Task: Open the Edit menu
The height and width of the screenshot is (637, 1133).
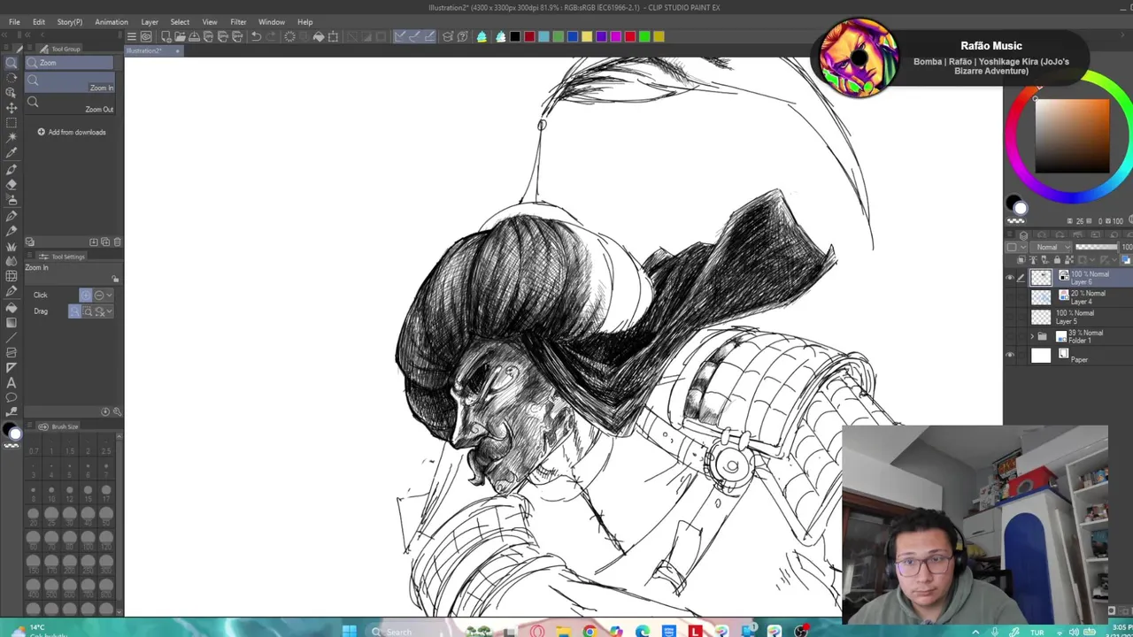Action: click(x=39, y=22)
